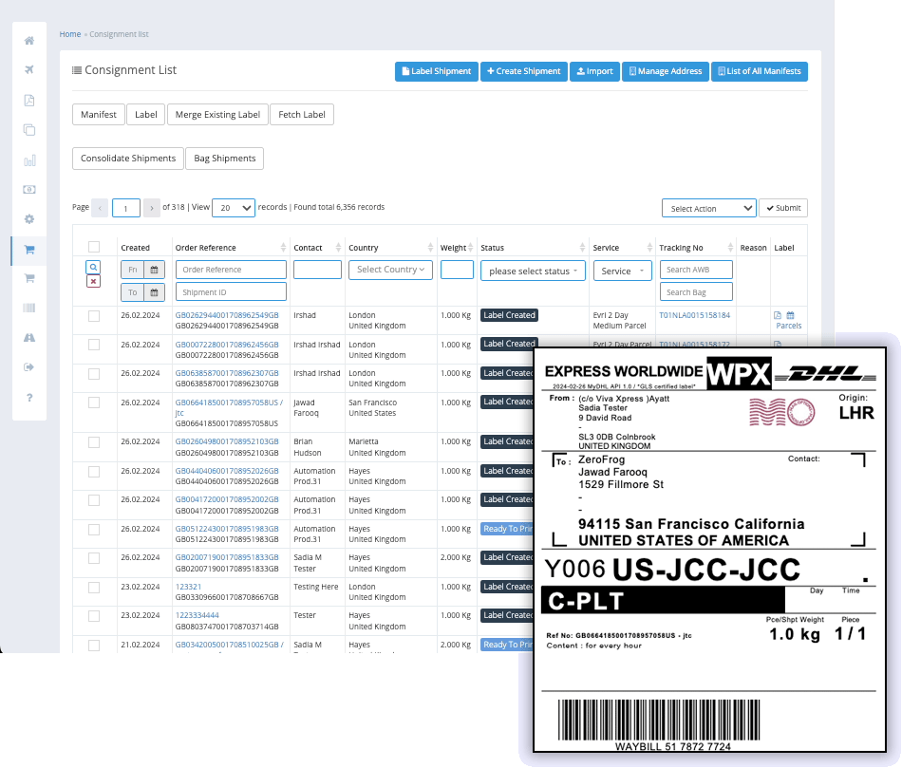
Task: Open the airplane shipments icon in sidebar
Action: coord(29,69)
